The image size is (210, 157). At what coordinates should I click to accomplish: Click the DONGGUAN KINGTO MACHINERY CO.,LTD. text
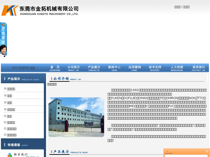pyautogui.click(x=49, y=14)
